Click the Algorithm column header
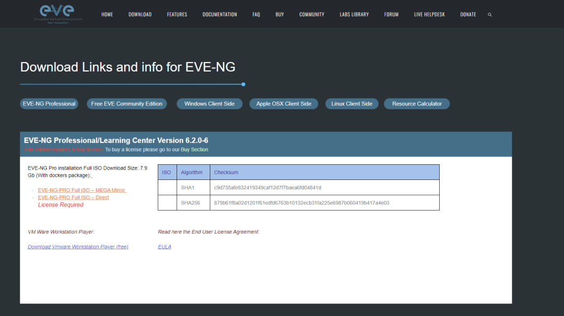564x316 pixels. click(x=193, y=173)
